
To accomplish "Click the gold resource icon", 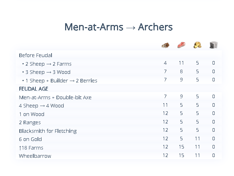I will [x=198, y=45].
